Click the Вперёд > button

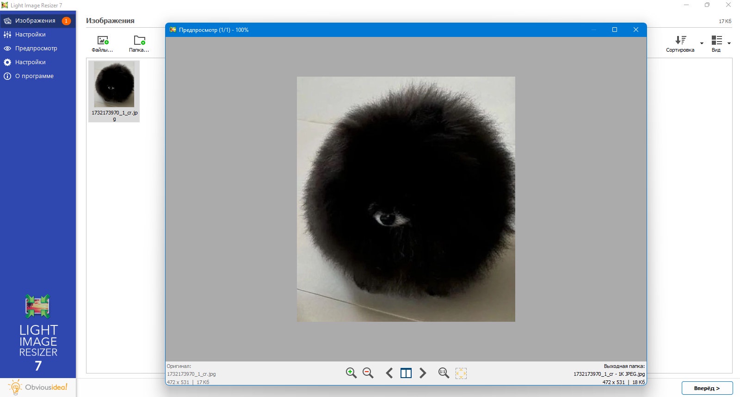tap(707, 388)
